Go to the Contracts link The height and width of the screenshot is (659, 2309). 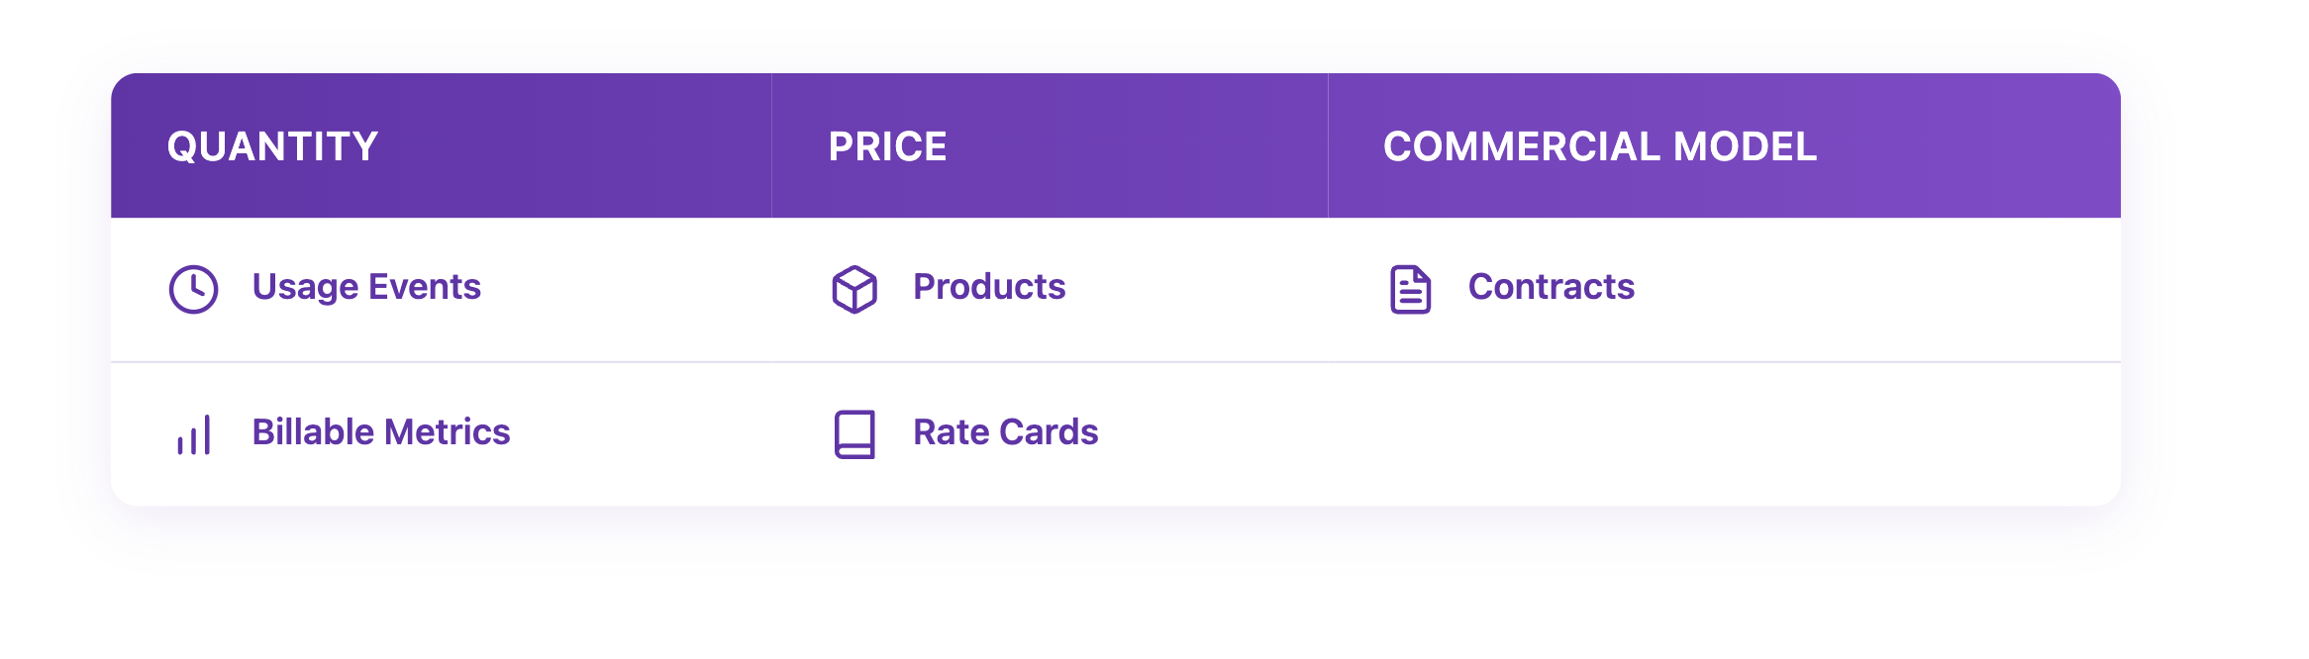1551,287
